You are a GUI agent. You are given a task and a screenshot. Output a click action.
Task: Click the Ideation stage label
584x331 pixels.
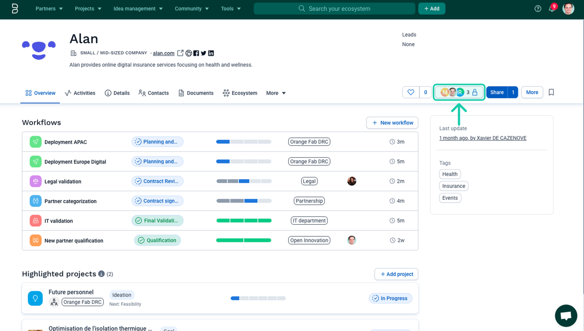pyautogui.click(x=122, y=295)
